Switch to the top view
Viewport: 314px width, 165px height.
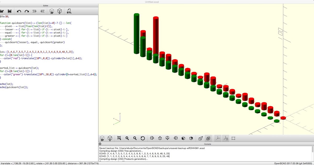[159, 138]
